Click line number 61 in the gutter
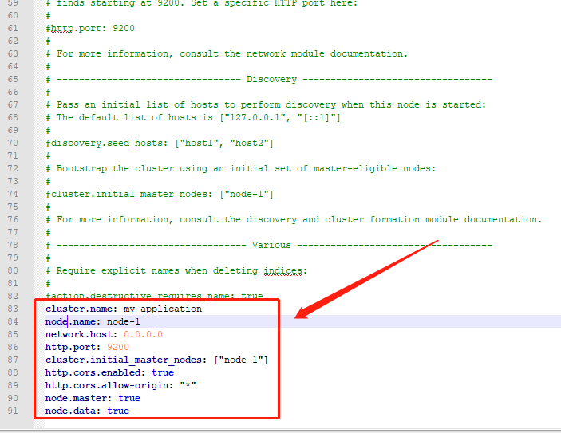This screenshot has width=561, height=433. click(x=13, y=28)
